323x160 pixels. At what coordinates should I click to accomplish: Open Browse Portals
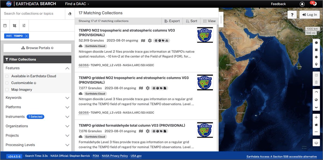[37, 48]
